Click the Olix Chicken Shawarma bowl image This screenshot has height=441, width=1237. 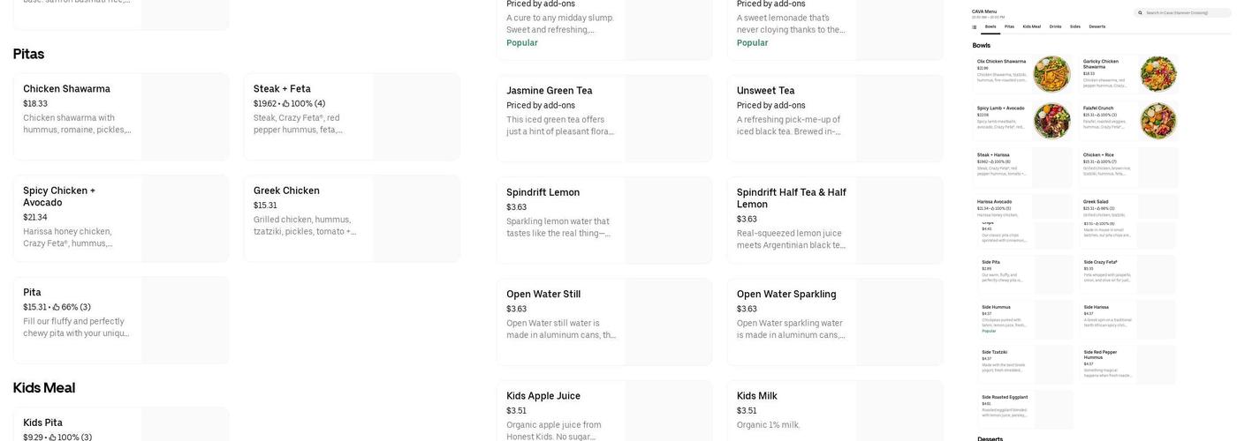tap(1051, 74)
